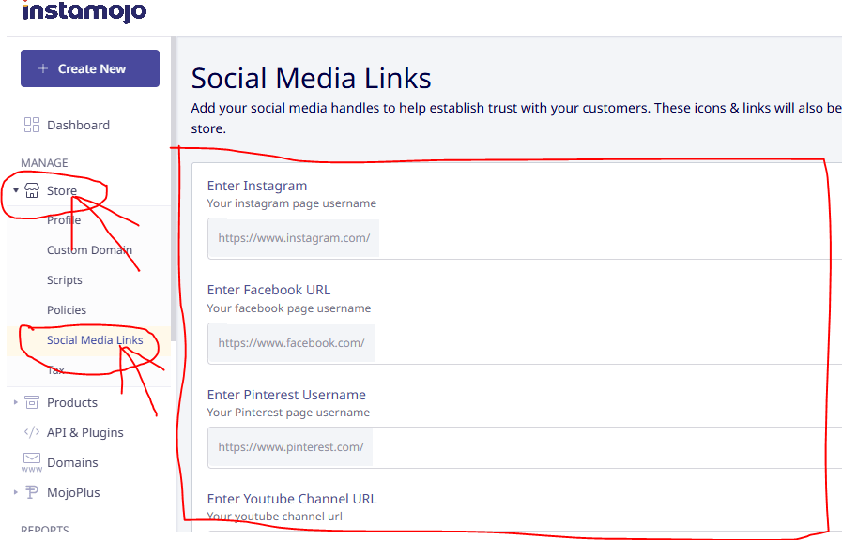This screenshot has width=842, height=540.
Task: Open the Dashboard page
Action: click(x=79, y=125)
